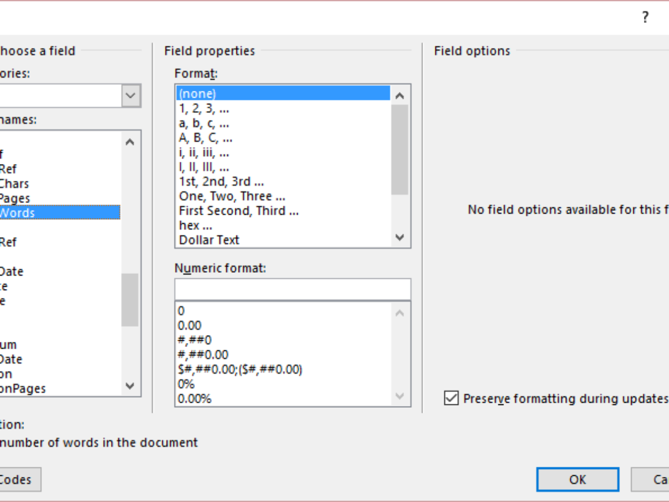Click the help question mark icon
This screenshot has width=669, height=502.
click(x=645, y=17)
